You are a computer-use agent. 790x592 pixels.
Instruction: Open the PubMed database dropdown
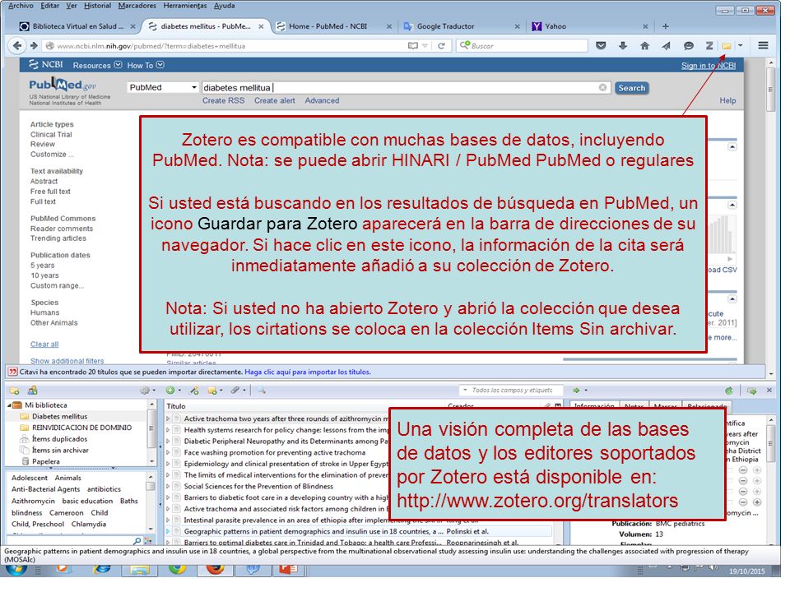(162, 88)
